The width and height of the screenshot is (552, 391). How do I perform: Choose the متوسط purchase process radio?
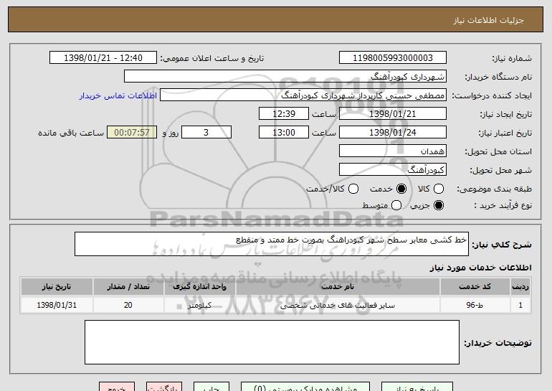pyautogui.click(x=396, y=205)
